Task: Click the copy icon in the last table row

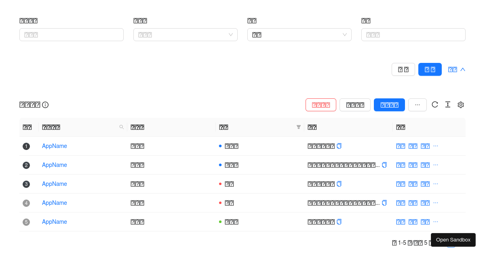Action: 339,222
